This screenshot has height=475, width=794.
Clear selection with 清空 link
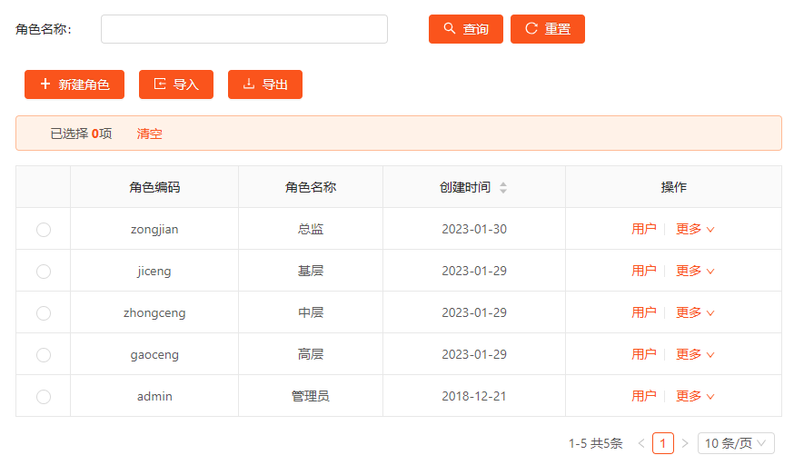[x=150, y=134]
